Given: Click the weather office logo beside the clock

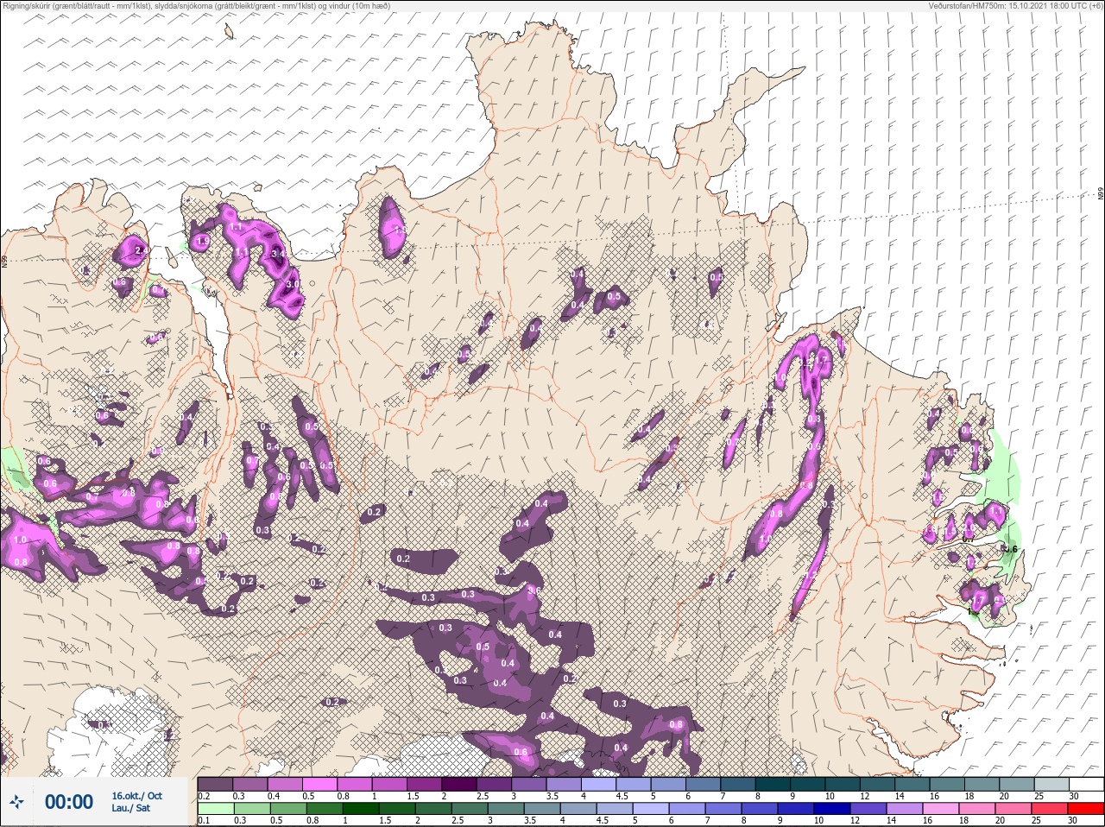Looking at the screenshot, I should click(x=16, y=802).
